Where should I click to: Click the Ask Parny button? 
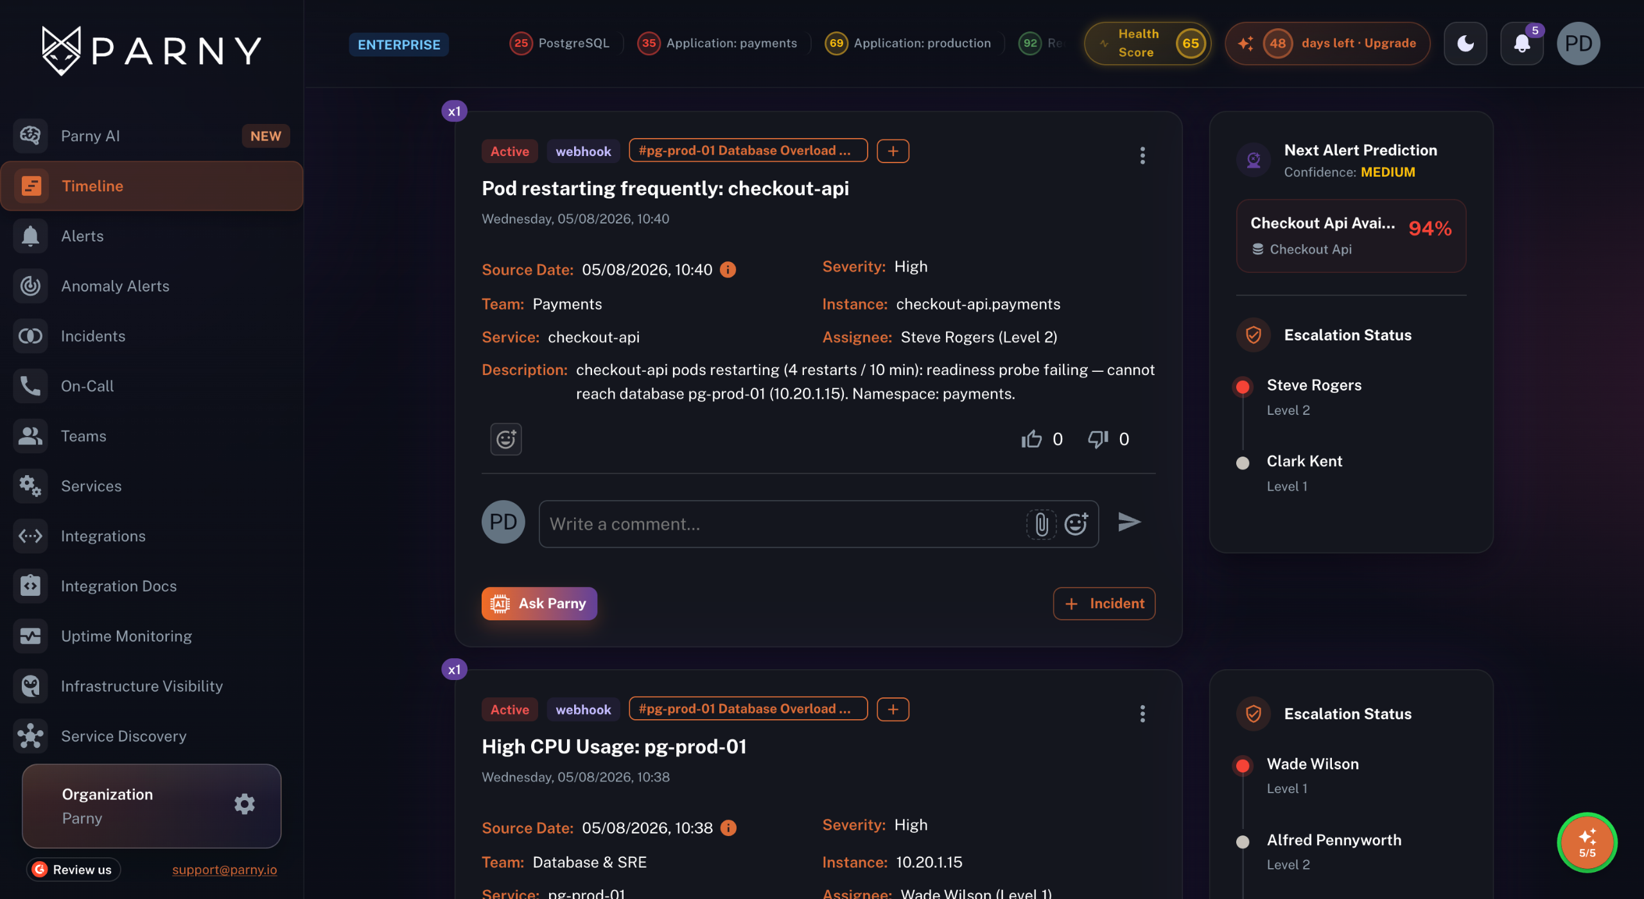coord(539,604)
